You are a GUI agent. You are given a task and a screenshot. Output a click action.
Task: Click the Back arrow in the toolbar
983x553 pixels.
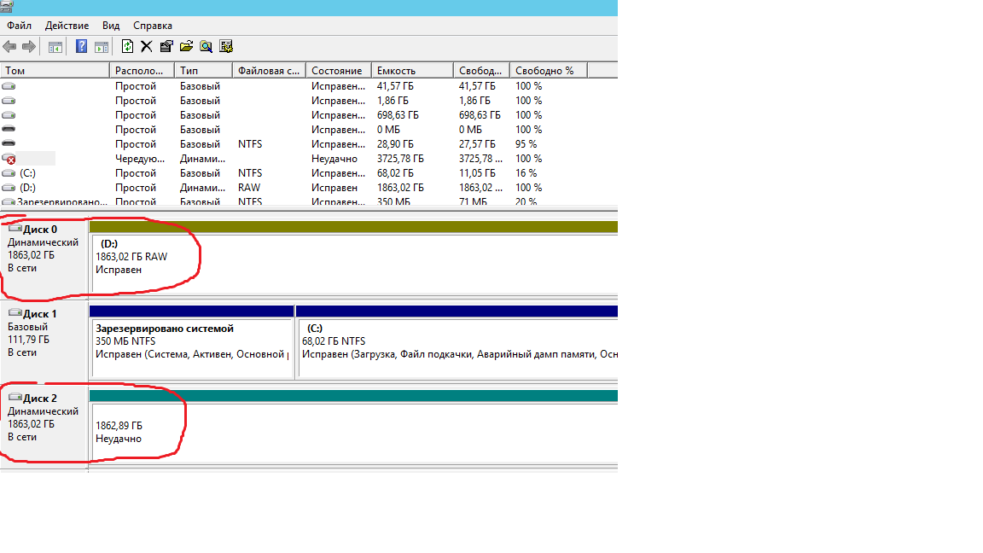[10, 47]
